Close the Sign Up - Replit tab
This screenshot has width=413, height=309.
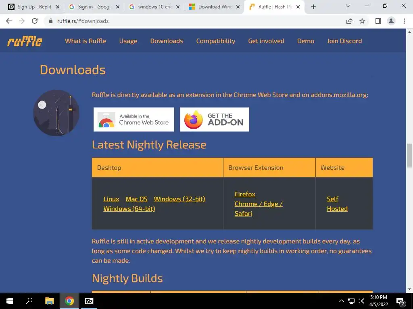58,7
